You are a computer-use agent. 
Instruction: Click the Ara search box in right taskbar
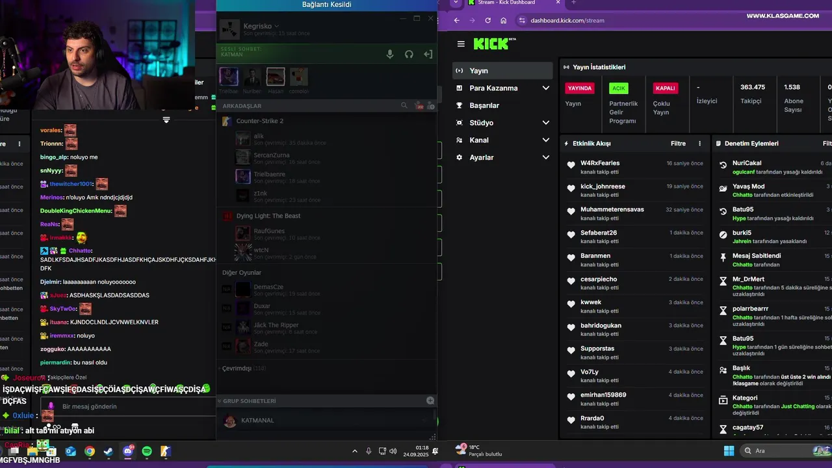785,450
